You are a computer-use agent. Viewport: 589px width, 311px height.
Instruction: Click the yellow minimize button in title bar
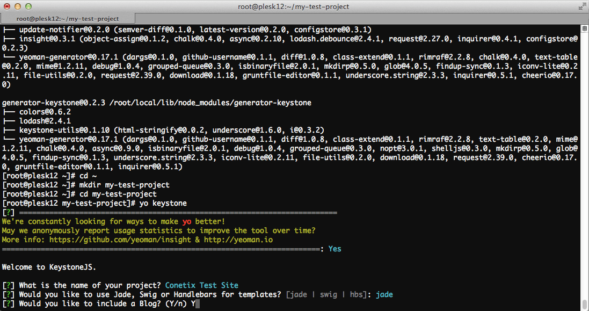tap(18, 6)
